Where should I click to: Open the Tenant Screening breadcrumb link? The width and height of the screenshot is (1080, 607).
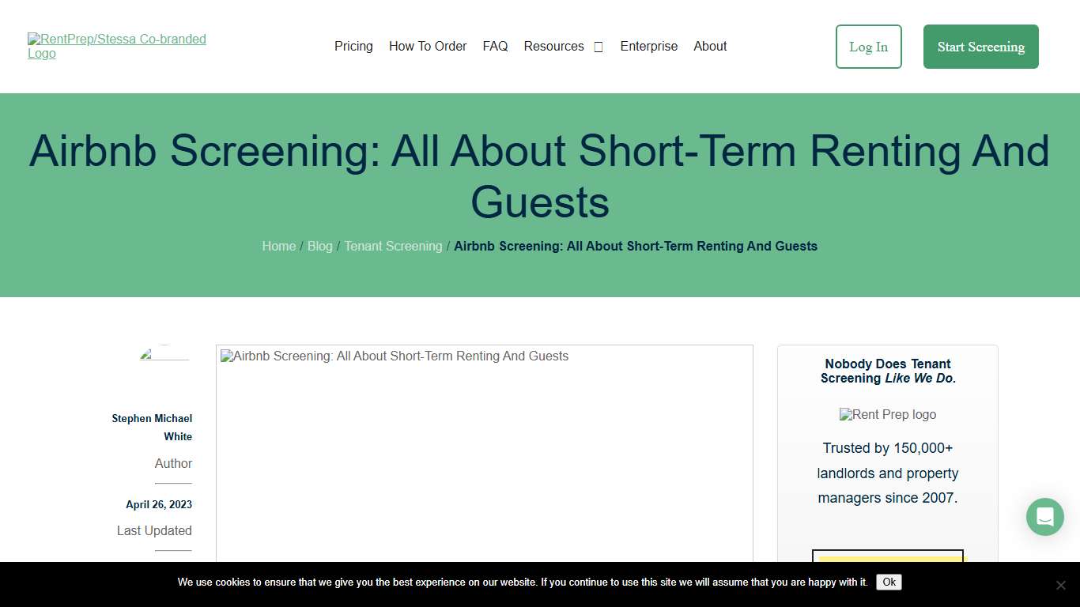[x=393, y=246]
